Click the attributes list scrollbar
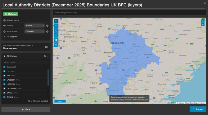 point(48,77)
